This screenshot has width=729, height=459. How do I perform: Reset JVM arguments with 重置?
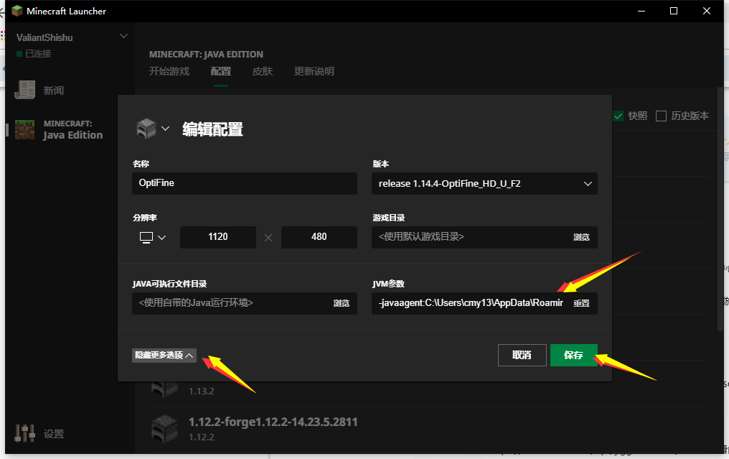click(581, 304)
